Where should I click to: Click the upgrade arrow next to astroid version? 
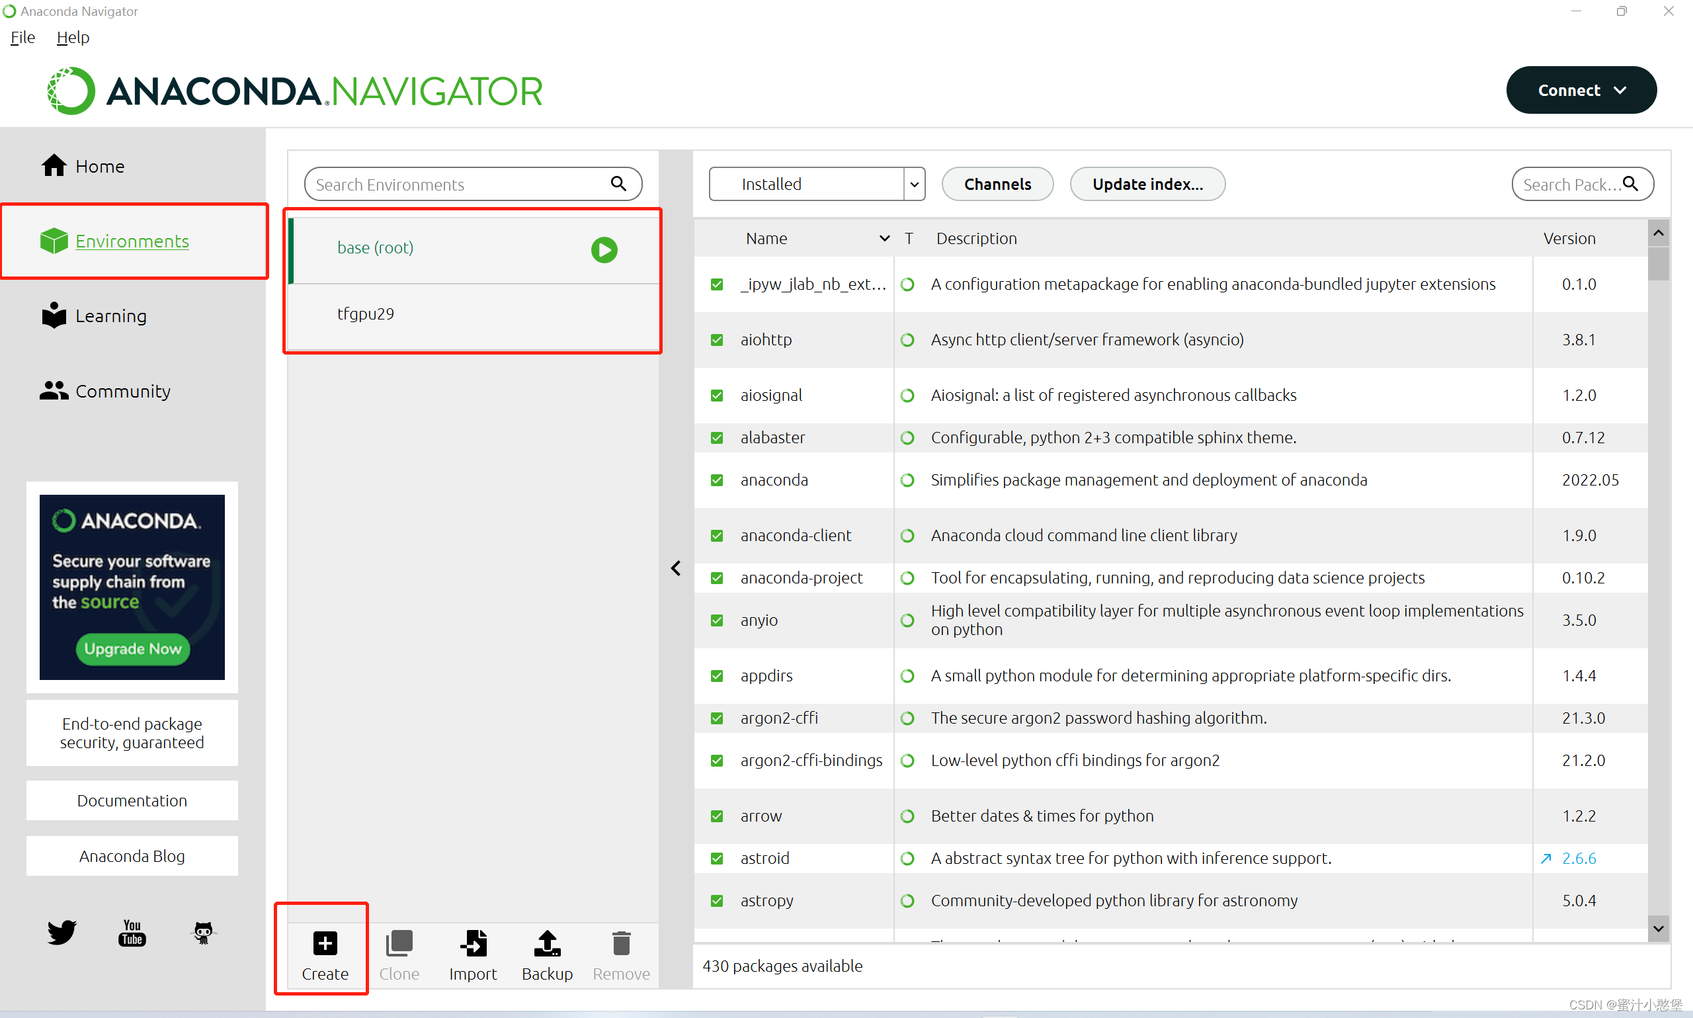click(x=1546, y=858)
